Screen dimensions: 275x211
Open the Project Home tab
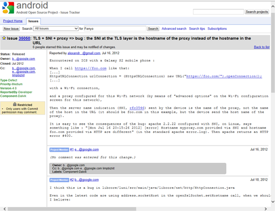click(13, 21)
